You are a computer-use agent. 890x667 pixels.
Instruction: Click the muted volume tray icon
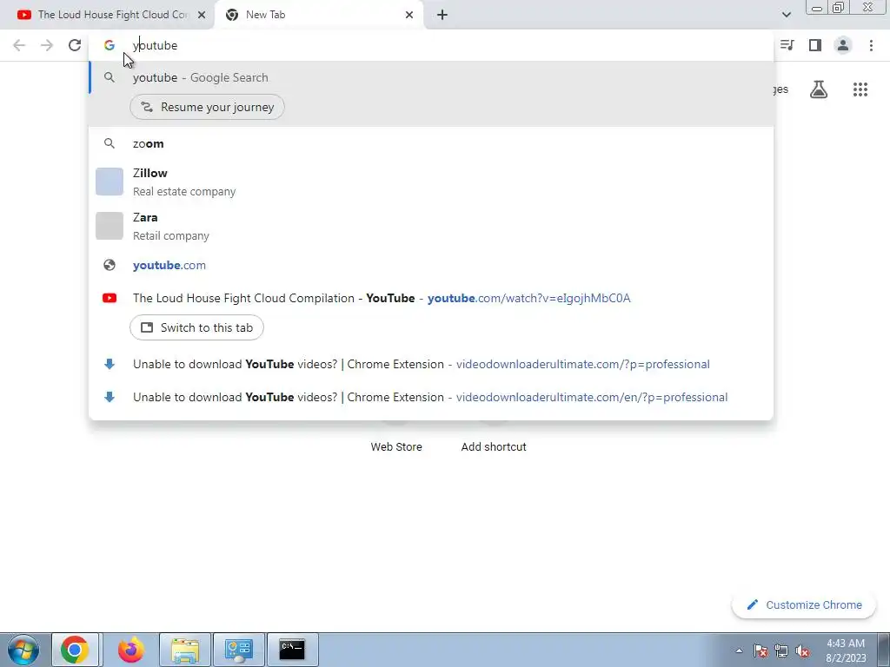(802, 650)
